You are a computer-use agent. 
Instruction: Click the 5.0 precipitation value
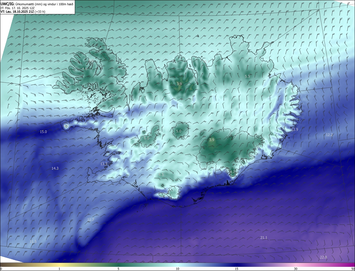[179, 131]
